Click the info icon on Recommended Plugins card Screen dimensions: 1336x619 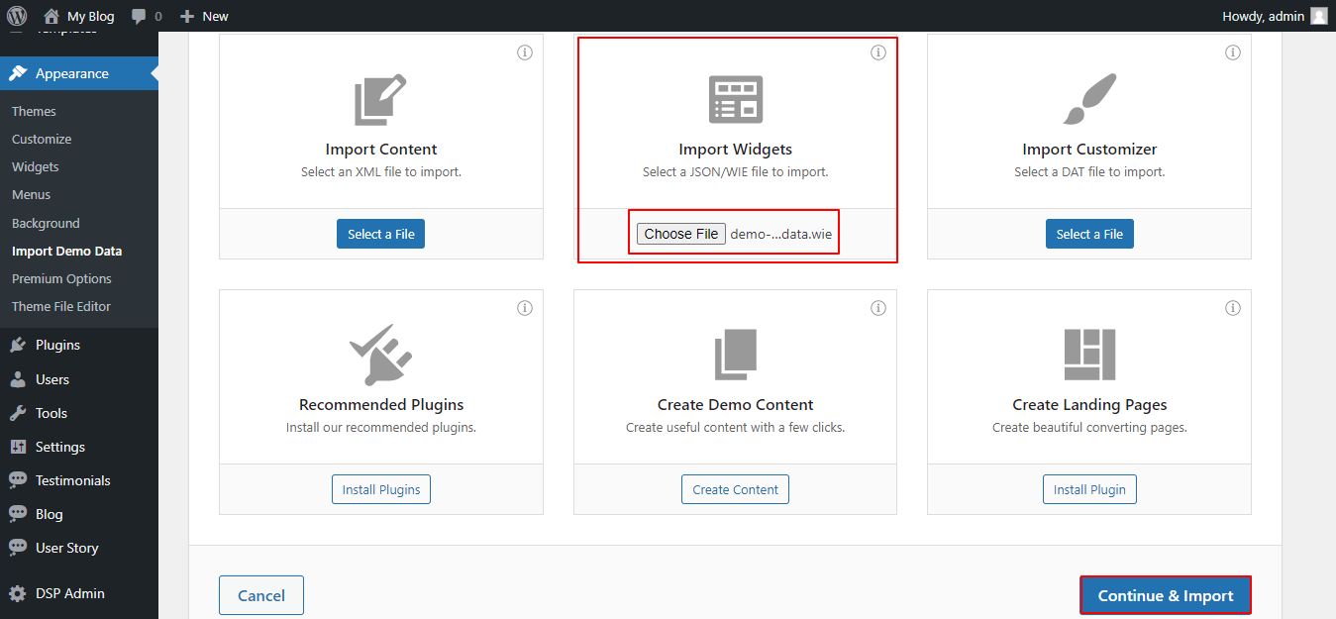(x=525, y=308)
